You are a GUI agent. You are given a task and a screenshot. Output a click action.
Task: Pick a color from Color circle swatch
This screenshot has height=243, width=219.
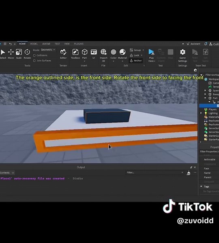(x=113, y=52)
